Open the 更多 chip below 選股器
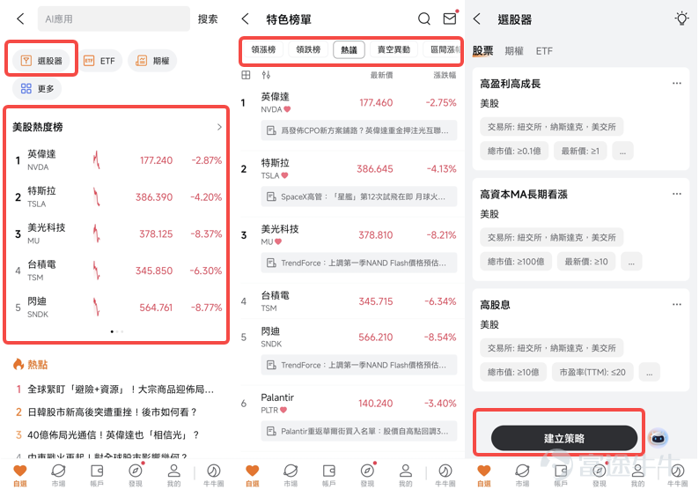Image resolution: width=699 pixels, height=497 pixels. [x=37, y=89]
